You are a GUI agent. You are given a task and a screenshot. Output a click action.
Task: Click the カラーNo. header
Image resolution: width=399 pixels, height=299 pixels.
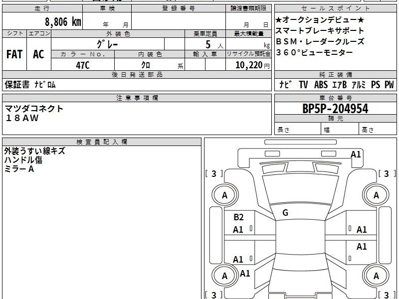point(83,54)
